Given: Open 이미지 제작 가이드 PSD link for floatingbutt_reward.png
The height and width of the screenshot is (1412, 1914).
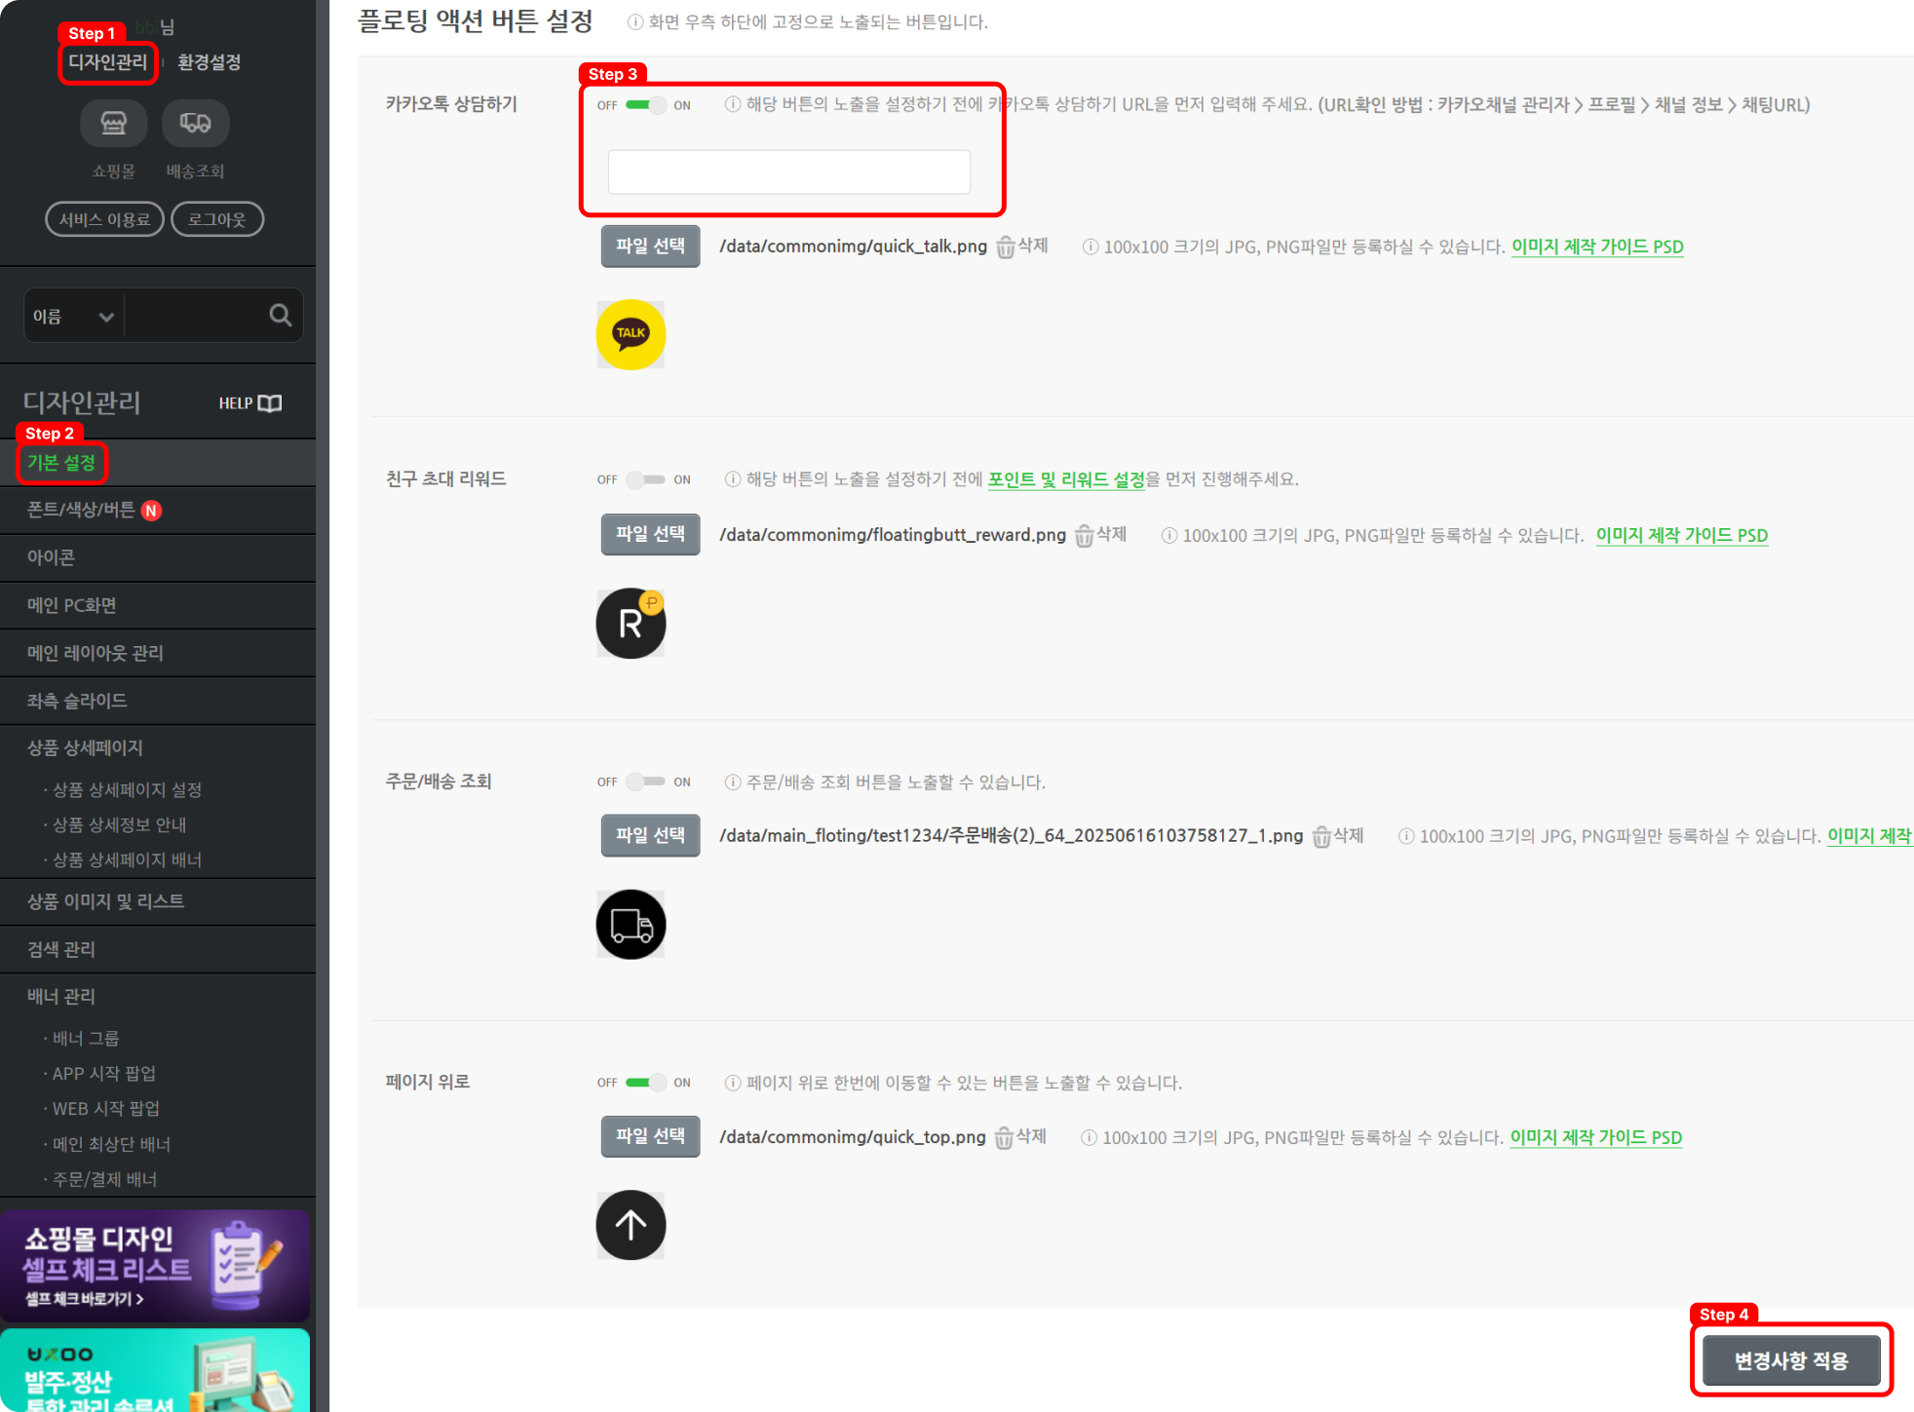Looking at the screenshot, I should pos(1682,535).
